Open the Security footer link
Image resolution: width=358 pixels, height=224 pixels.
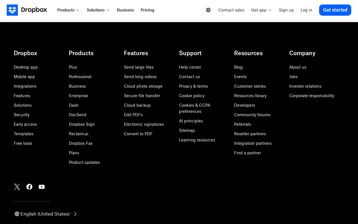click(22, 115)
